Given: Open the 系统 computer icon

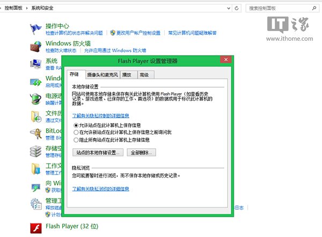Looking at the screenshot, I should click(x=35, y=64).
